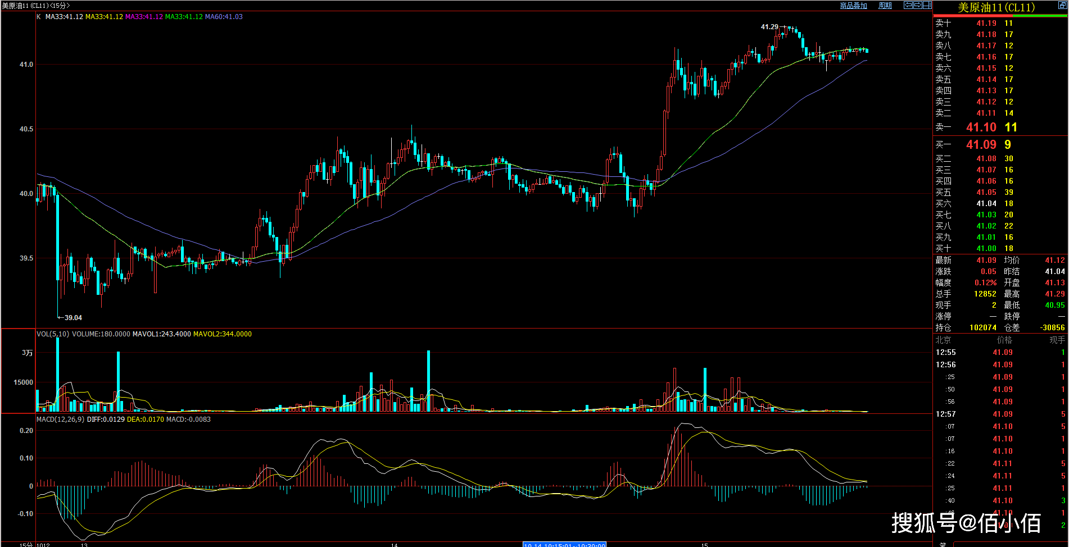Screen dimensions: 1069x547
Task: Click the 41.0 price axis label
Action: pyautogui.click(x=26, y=65)
